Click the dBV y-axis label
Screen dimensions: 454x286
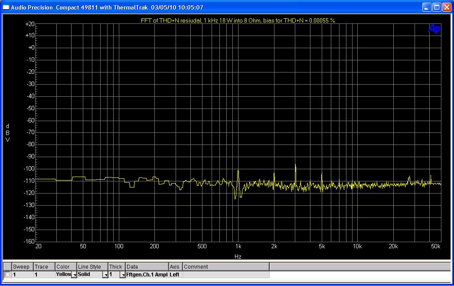7,133
